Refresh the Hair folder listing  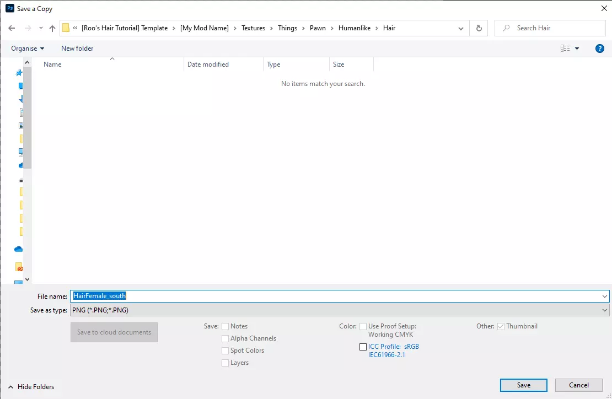coord(479,28)
